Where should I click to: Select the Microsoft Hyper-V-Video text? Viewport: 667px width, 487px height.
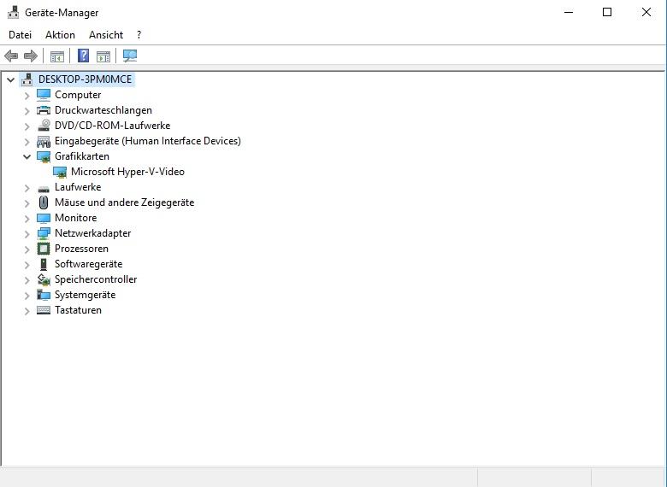tap(127, 172)
